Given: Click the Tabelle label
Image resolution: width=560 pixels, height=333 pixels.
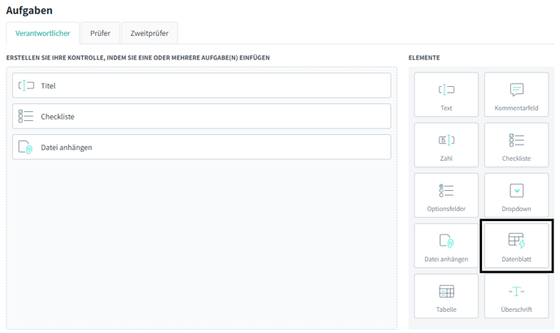Looking at the screenshot, I should (x=446, y=309).
